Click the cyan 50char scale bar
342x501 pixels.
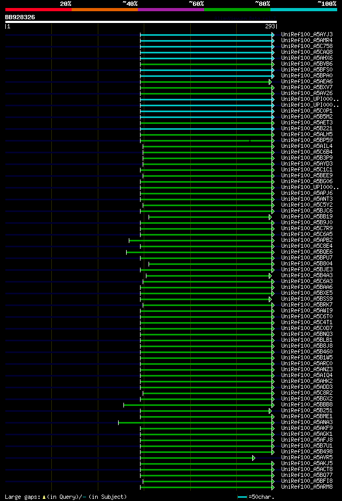point(242,497)
